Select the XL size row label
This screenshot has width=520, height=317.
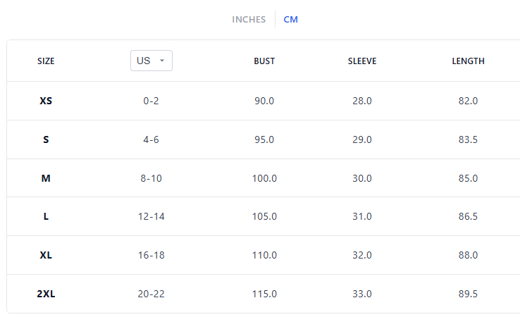pos(46,255)
